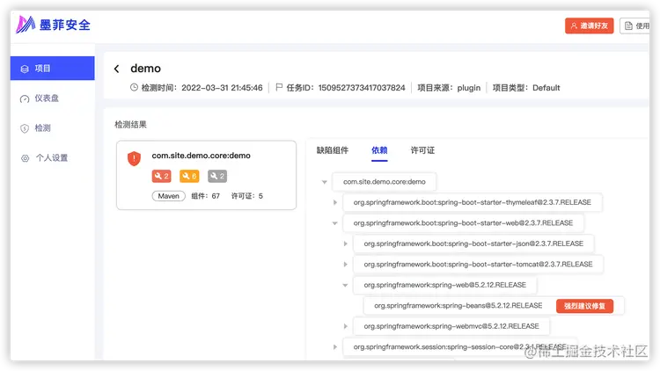This screenshot has width=660, height=371.
Task: Collapse spring-web@5.2.12.RELEASE node
Action: click(x=345, y=285)
